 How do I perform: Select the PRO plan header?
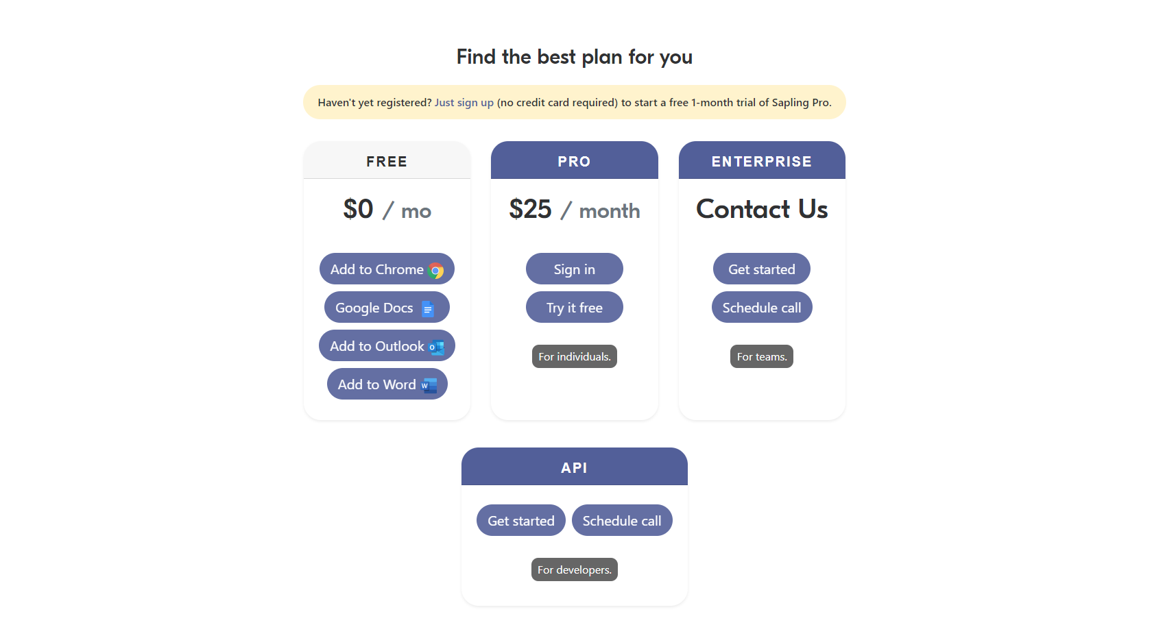coord(575,160)
